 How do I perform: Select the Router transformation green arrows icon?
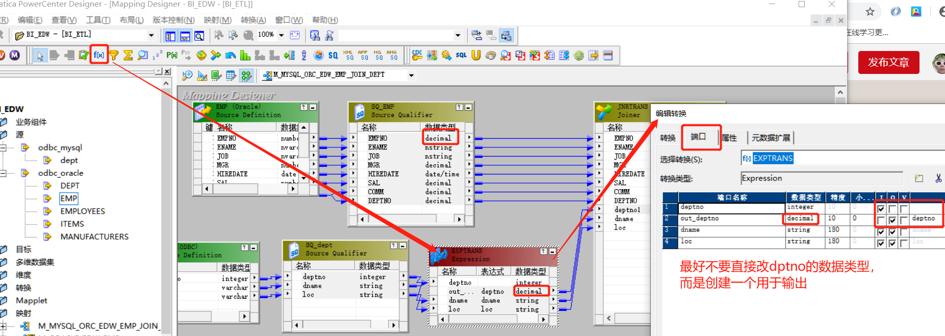point(216,55)
